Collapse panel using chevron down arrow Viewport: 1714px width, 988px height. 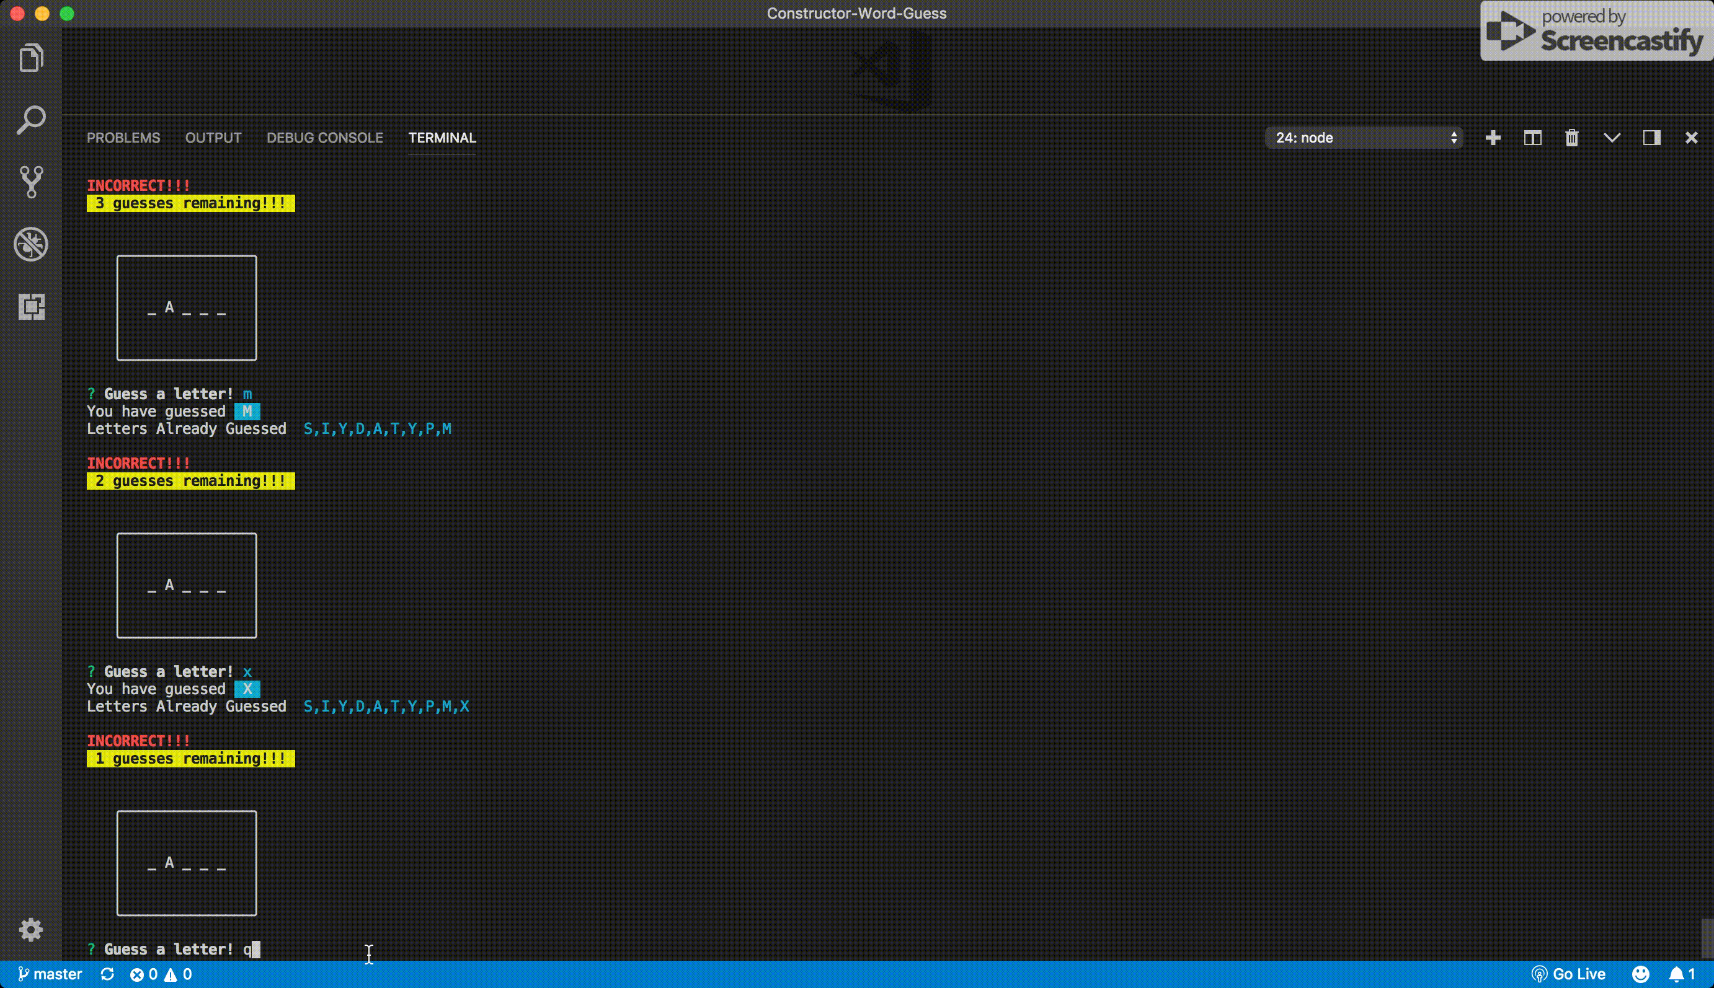[x=1612, y=138]
